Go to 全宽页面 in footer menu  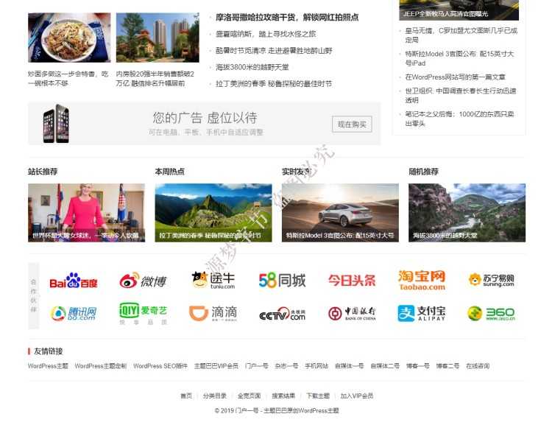click(250, 396)
